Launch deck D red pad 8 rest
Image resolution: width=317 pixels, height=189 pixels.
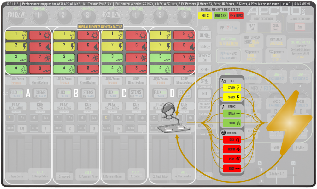pos(184,69)
